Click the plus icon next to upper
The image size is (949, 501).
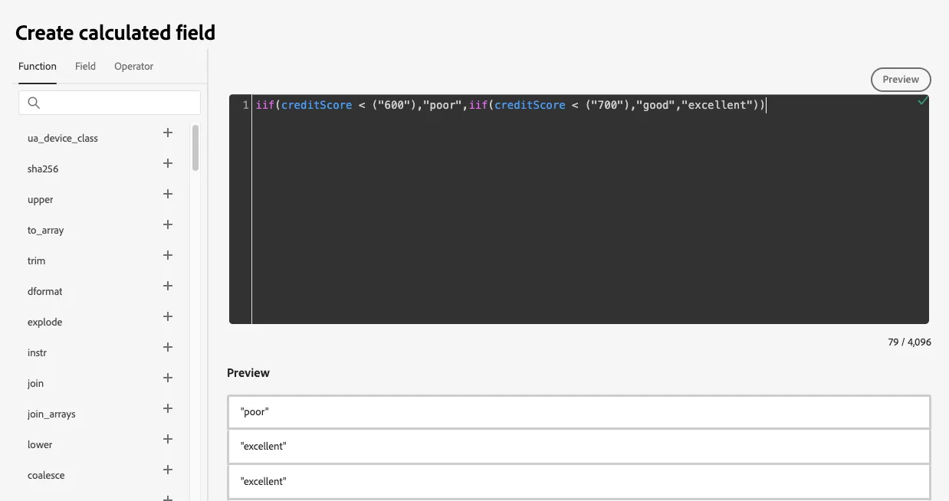[x=168, y=194]
